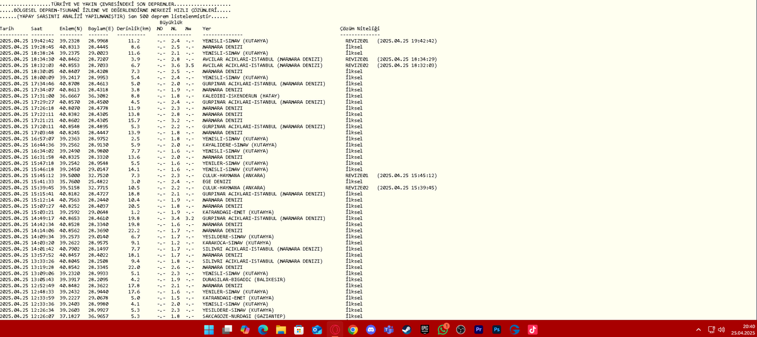Viewport: 757px width, 337px height.
Task: Click the 'Enlem(N)' column header
Action: click(x=71, y=29)
